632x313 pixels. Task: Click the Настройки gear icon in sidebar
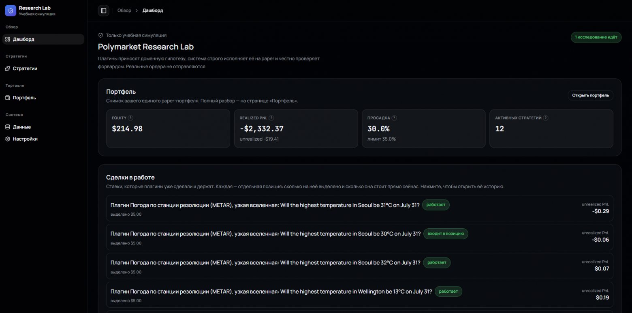8,139
